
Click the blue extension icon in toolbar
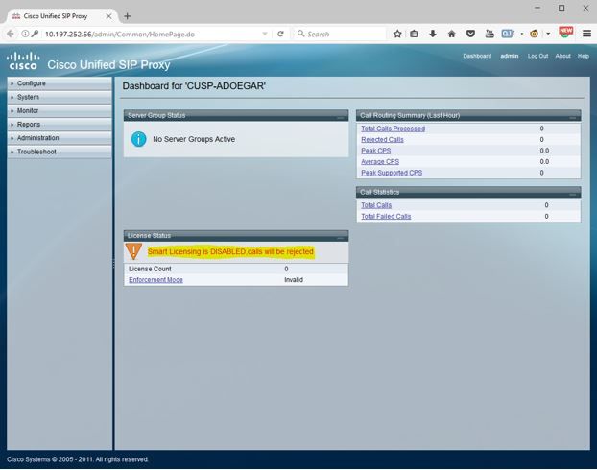coord(507,34)
